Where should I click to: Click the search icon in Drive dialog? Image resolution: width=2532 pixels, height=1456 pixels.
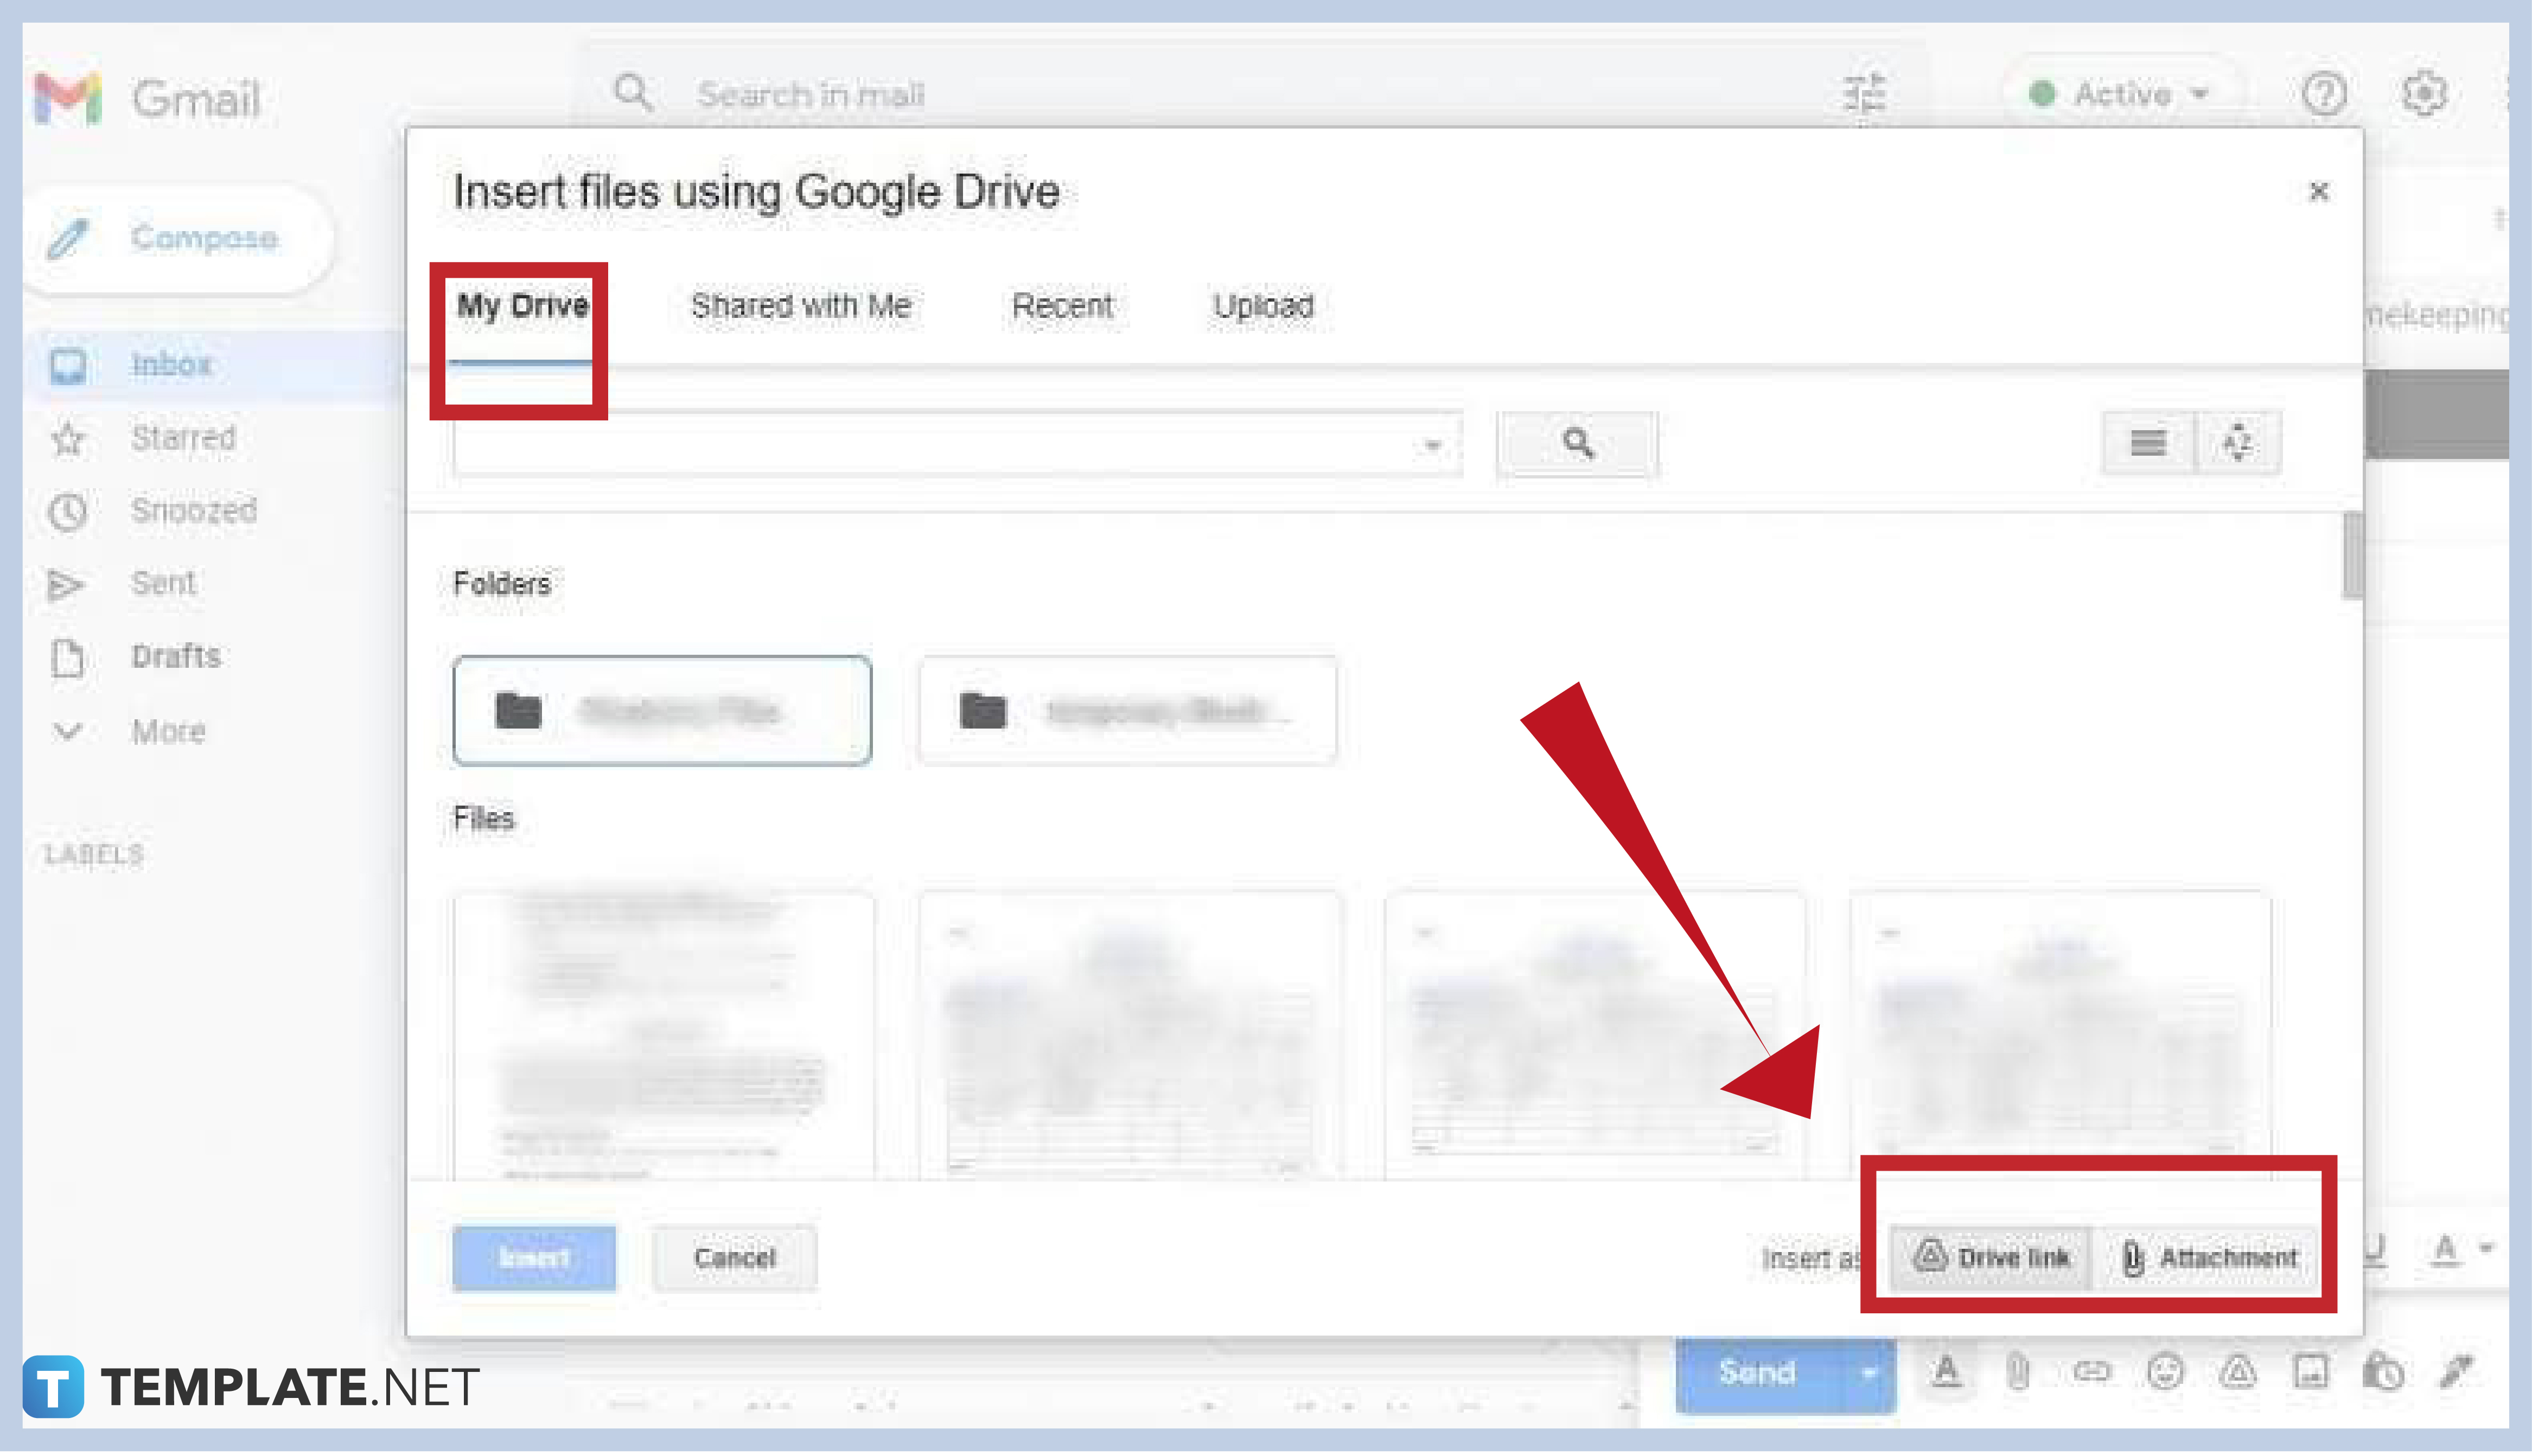[x=1574, y=442]
